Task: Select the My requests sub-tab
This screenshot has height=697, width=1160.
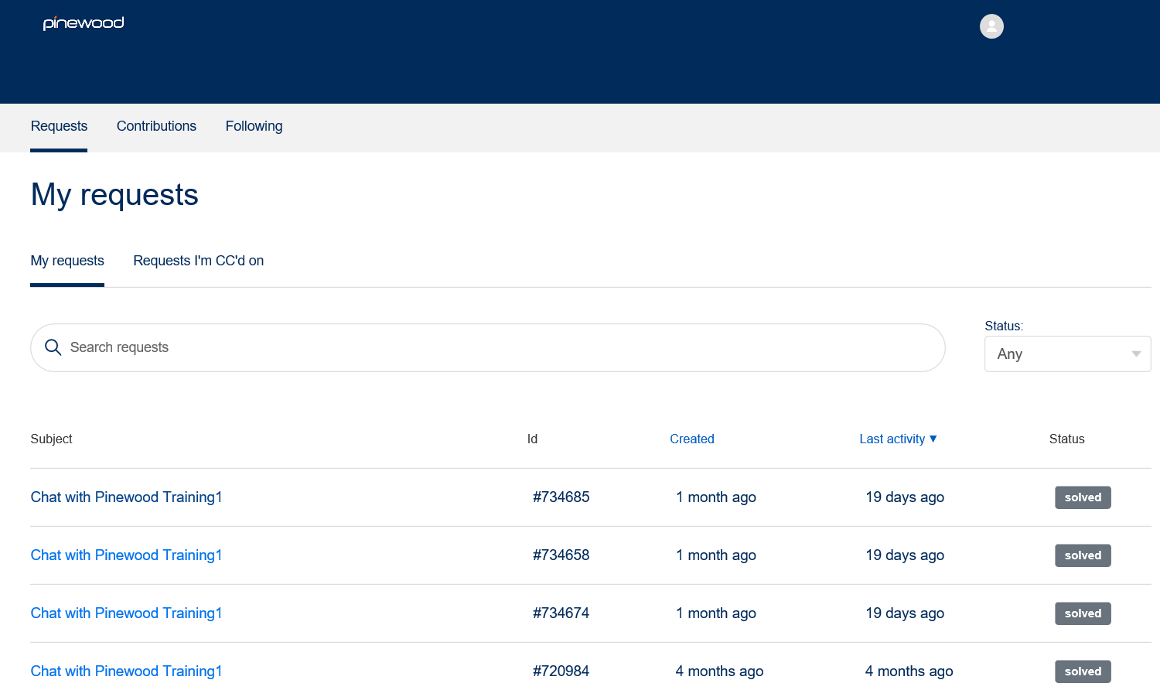Action: [67, 261]
